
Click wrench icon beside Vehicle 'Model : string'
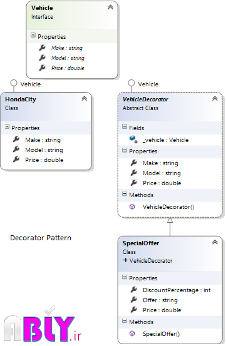click(x=42, y=58)
